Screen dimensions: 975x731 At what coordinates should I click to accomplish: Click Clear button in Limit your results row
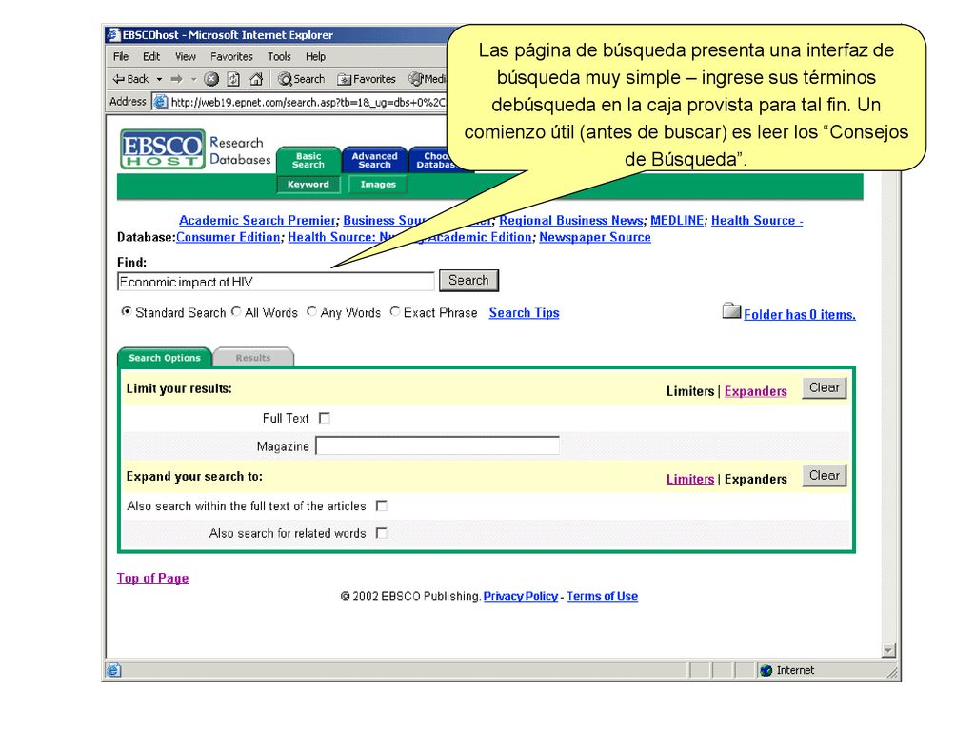pos(824,388)
